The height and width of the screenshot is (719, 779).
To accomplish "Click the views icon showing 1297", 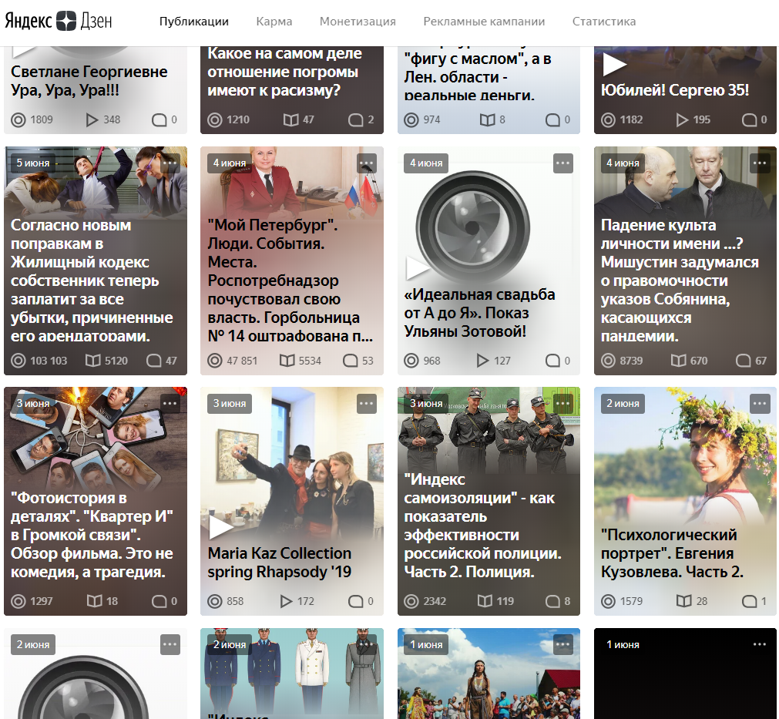I will pos(18,601).
